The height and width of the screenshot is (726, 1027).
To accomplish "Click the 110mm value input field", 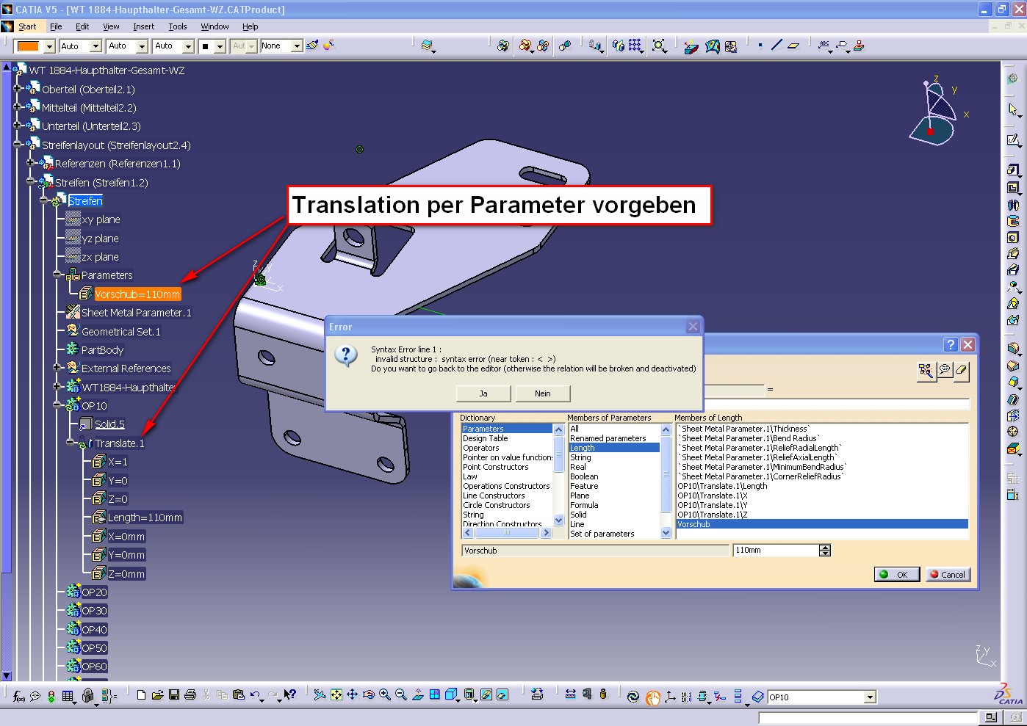I will coord(776,550).
